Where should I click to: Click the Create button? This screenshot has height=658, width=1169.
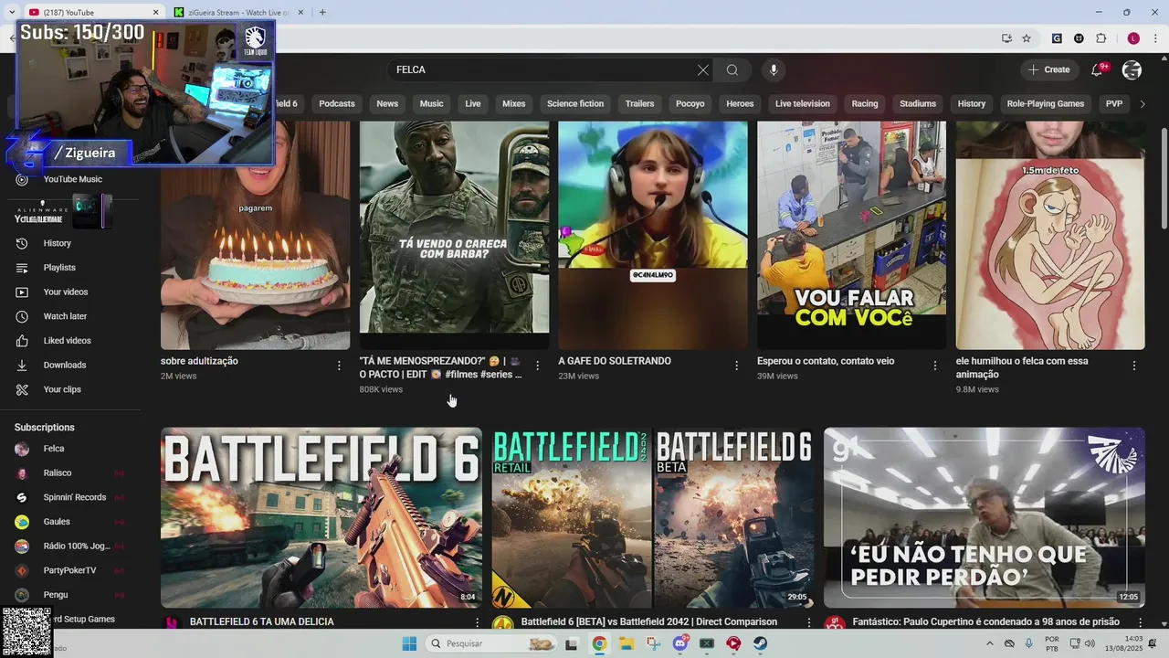pos(1048,70)
